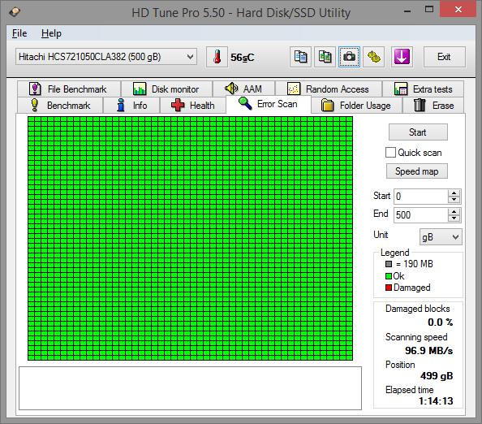Open the Help menu
The height and width of the screenshot is (424, 482).
click(x=51, y=33)
